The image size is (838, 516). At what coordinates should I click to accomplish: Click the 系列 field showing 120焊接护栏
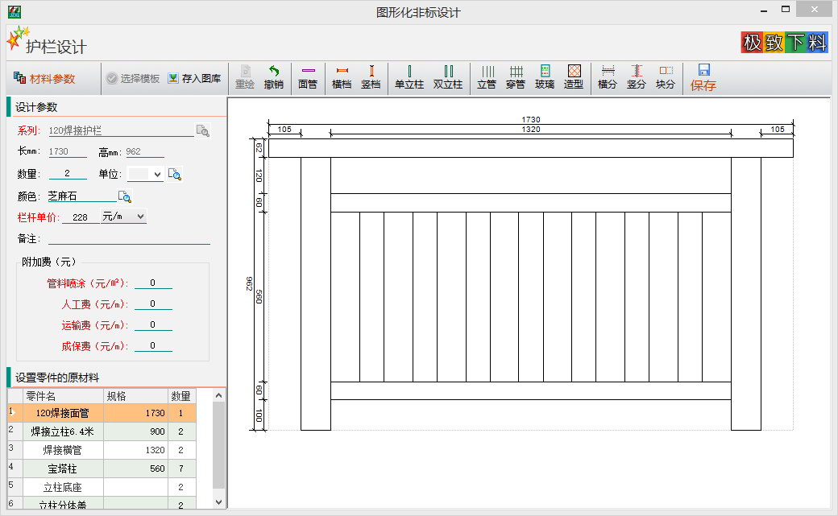click(x=122, y=130)
